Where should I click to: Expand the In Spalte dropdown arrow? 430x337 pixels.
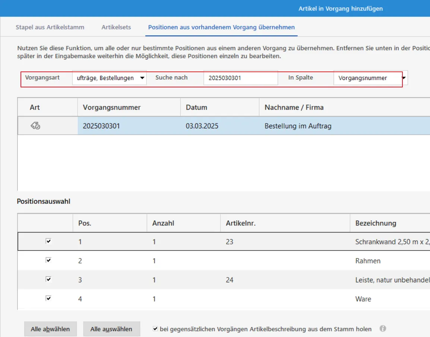[404, 78]
